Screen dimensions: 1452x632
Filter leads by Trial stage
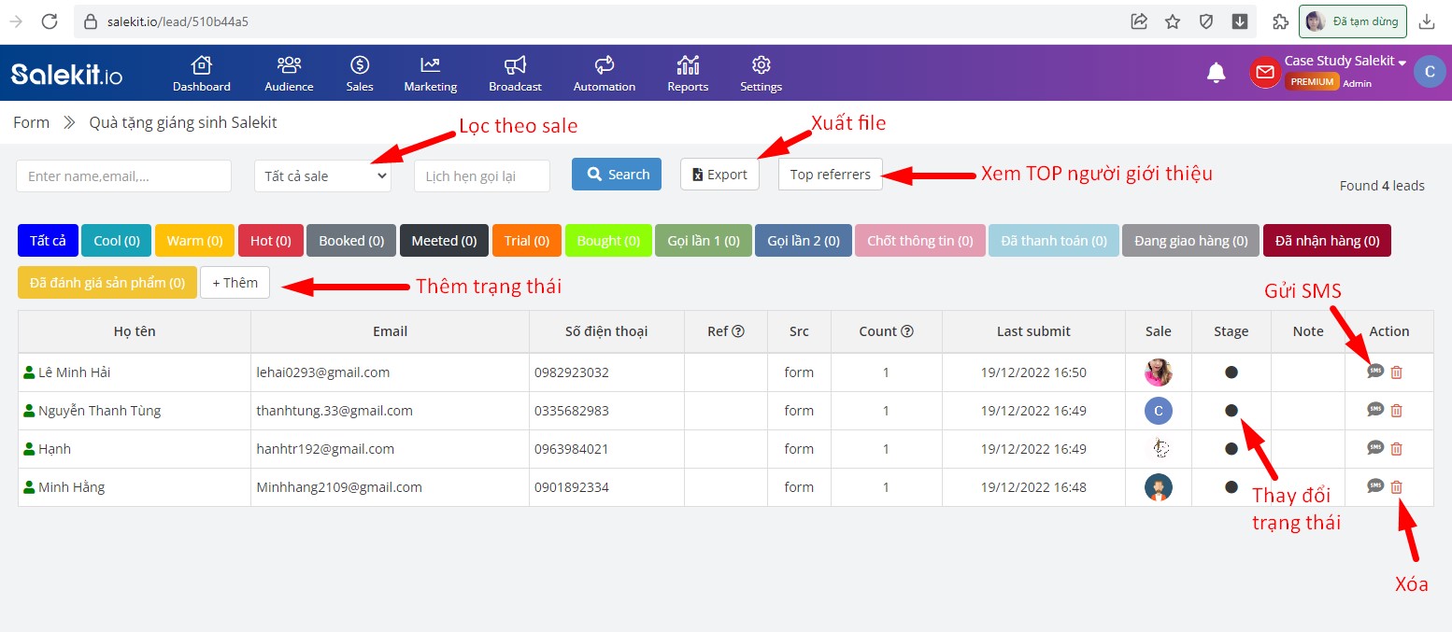[x=527, y=241]
